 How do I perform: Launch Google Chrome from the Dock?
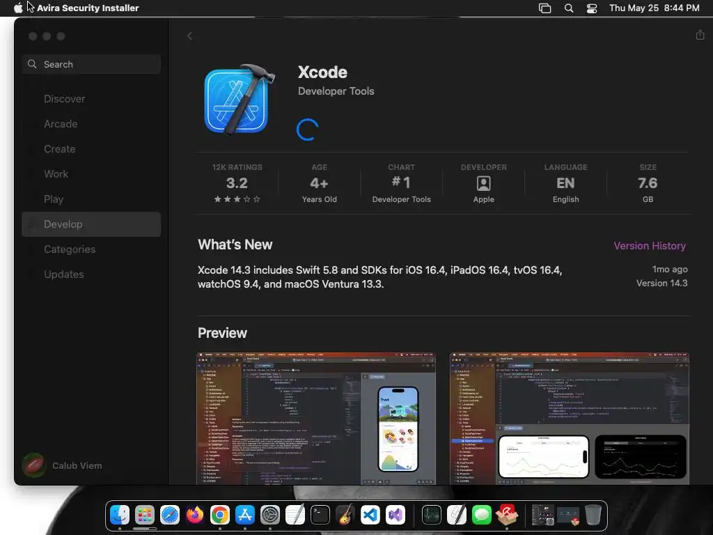(x=219, y=515)
